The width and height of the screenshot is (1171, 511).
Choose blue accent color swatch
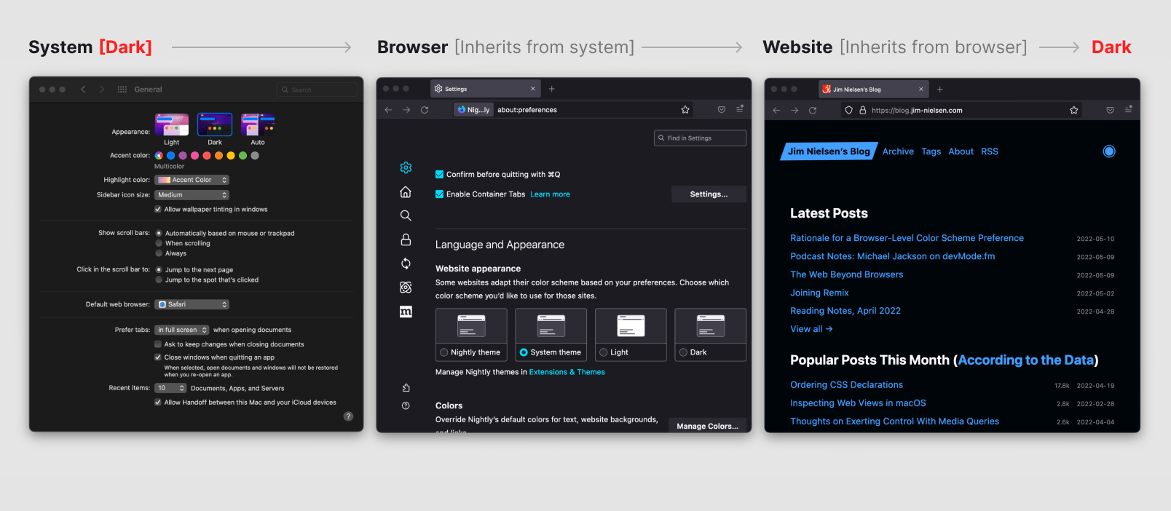coord(170,156)
